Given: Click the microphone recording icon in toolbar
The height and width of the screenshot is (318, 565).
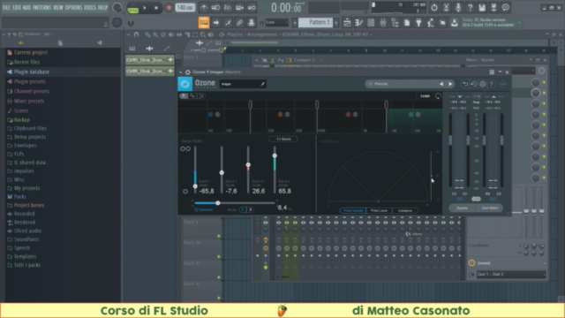Looking at the screenshot, I should tap(458, 8).
